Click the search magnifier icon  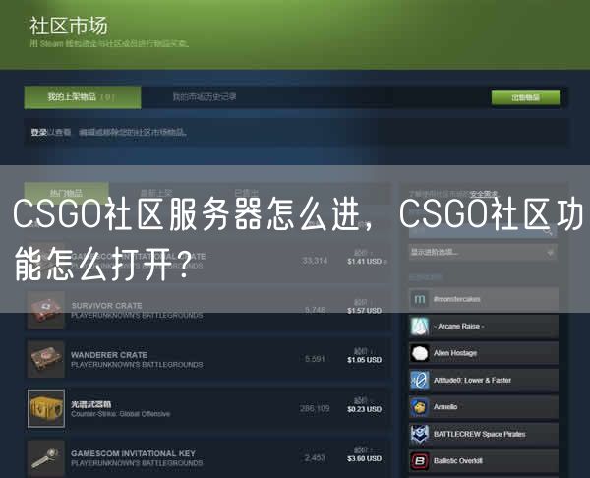coord(549,231)
